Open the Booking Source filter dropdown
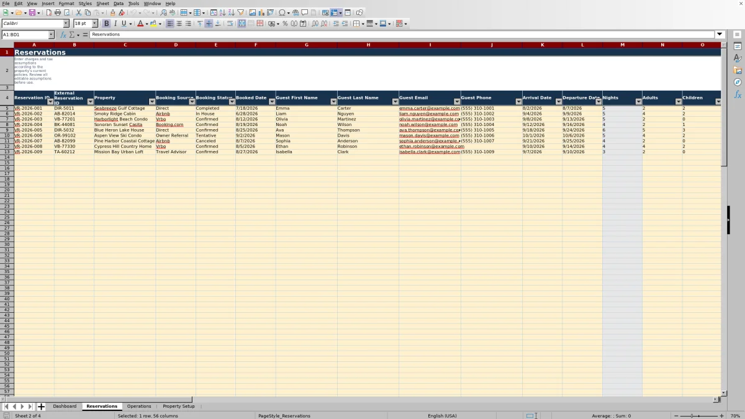Viewport: 745px width, 419px height. click(191, 101)
